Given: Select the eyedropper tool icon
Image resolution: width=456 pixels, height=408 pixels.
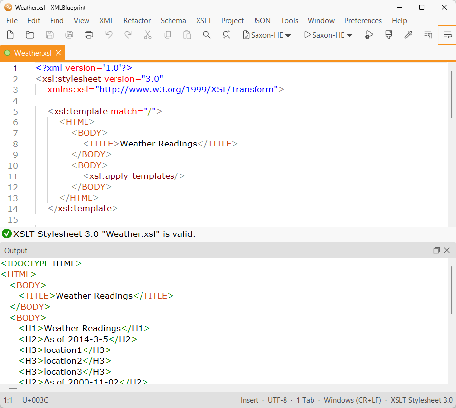Looking at the screenshot, I should coord(408,35).
